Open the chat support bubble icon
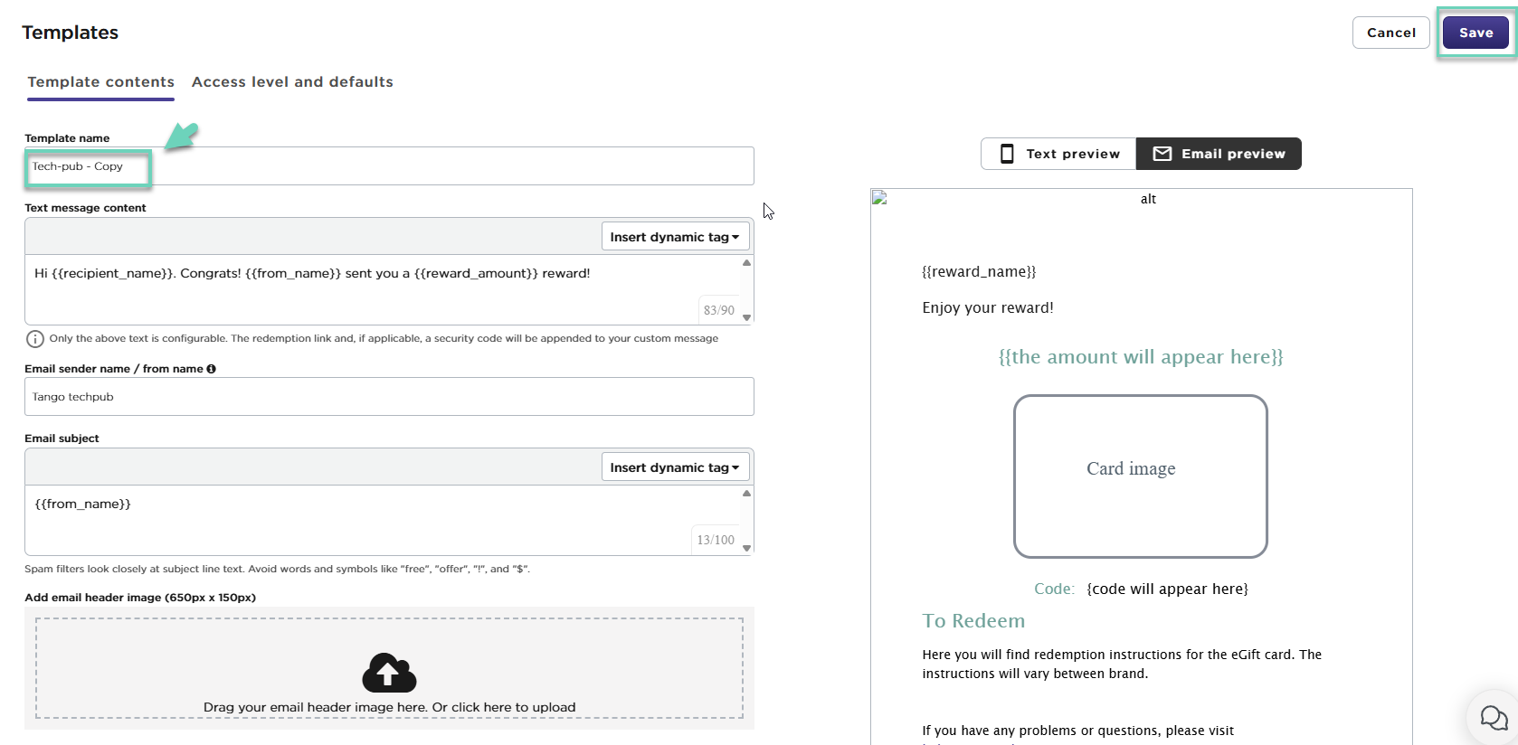Screen dimensions: 1518x745 click(x=1493, y=719)
